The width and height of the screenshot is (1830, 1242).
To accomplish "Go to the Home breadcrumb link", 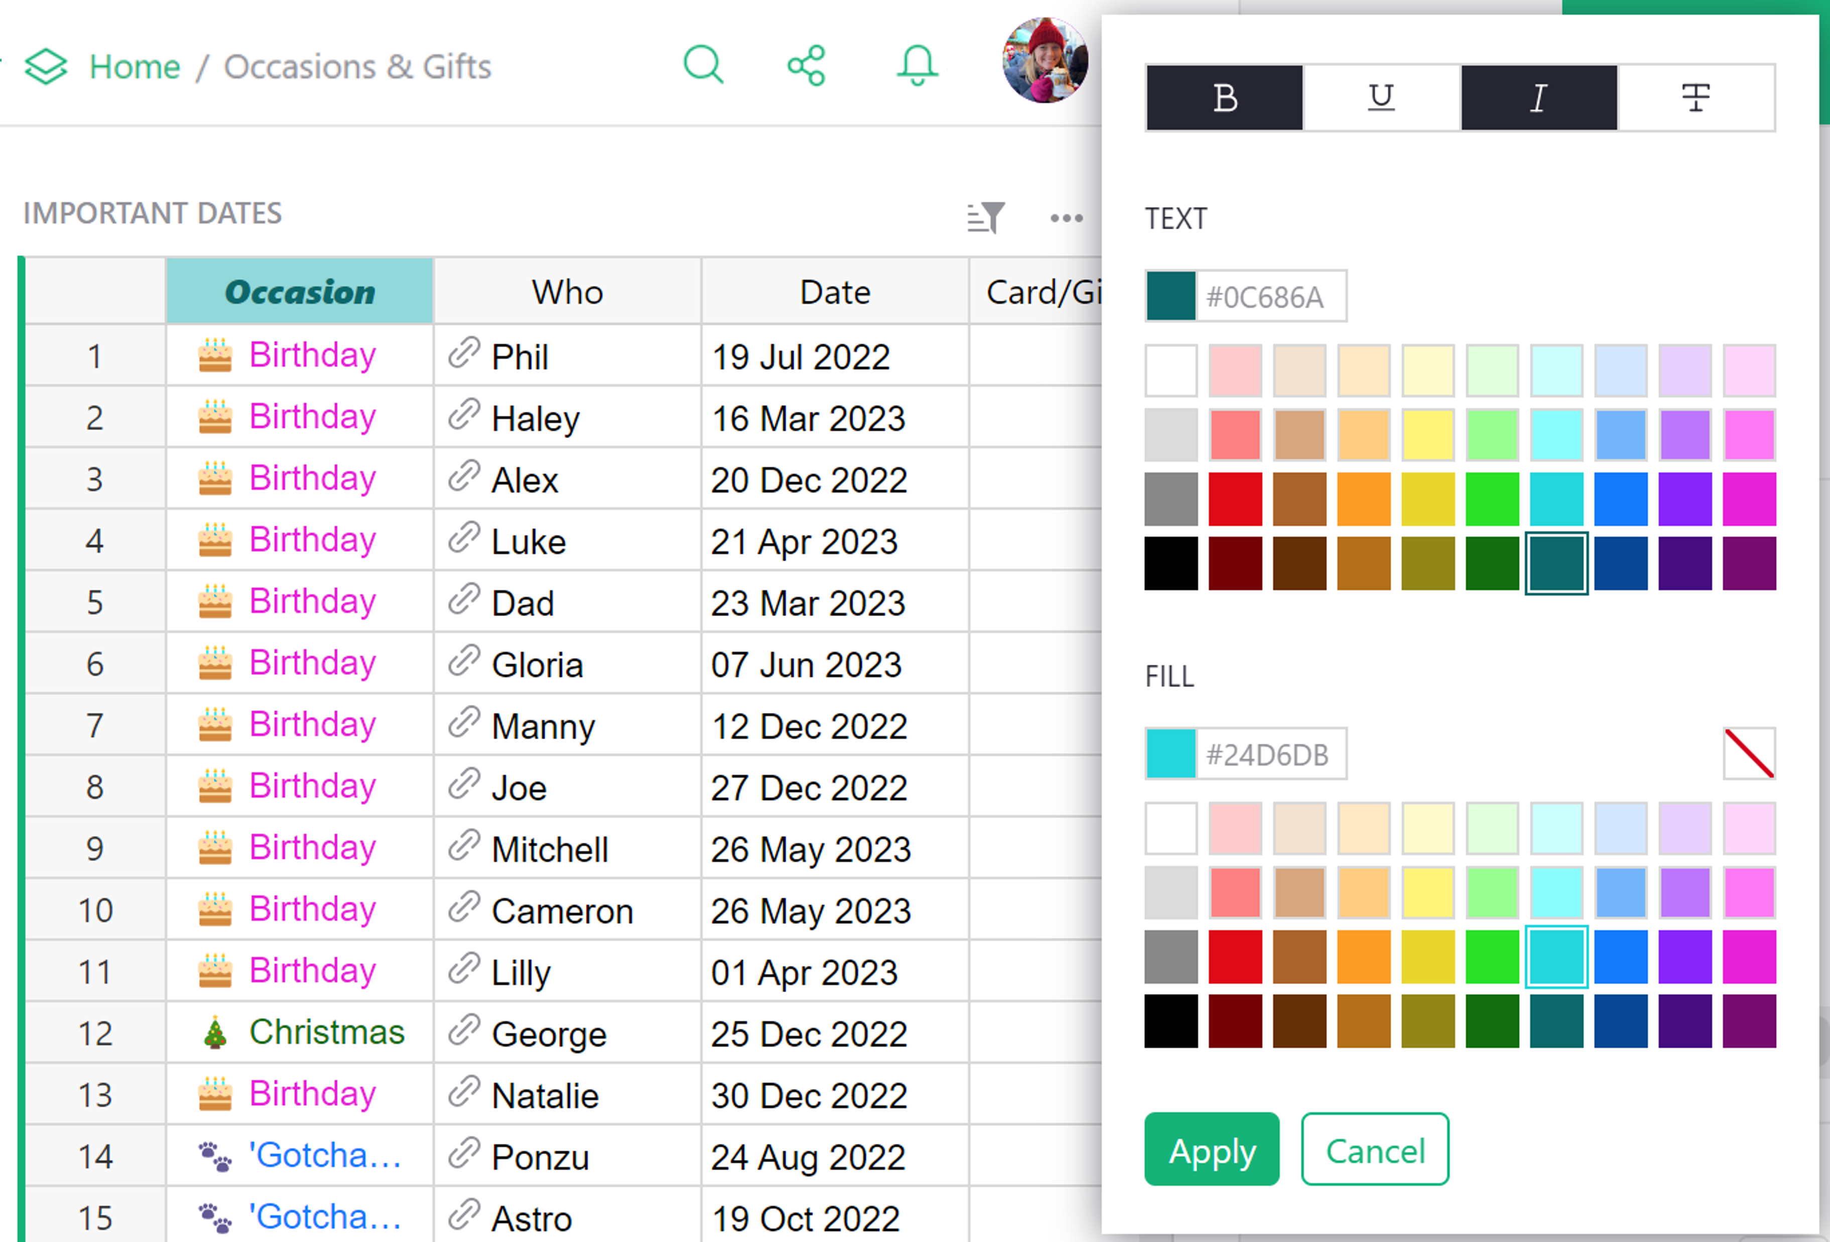I will click(x=135, y=66).
